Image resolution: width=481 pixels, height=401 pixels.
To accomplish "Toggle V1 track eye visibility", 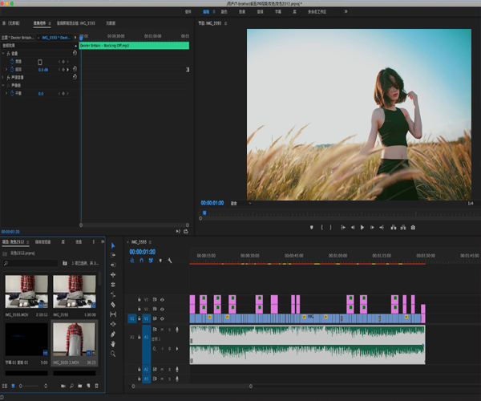I will tap(162, 318).
